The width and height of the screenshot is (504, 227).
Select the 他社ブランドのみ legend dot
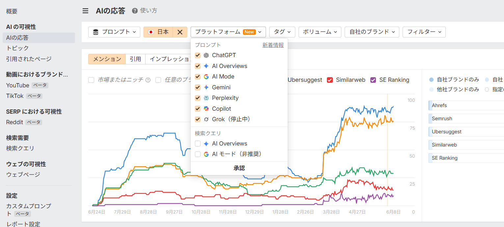tap(432, 89)
